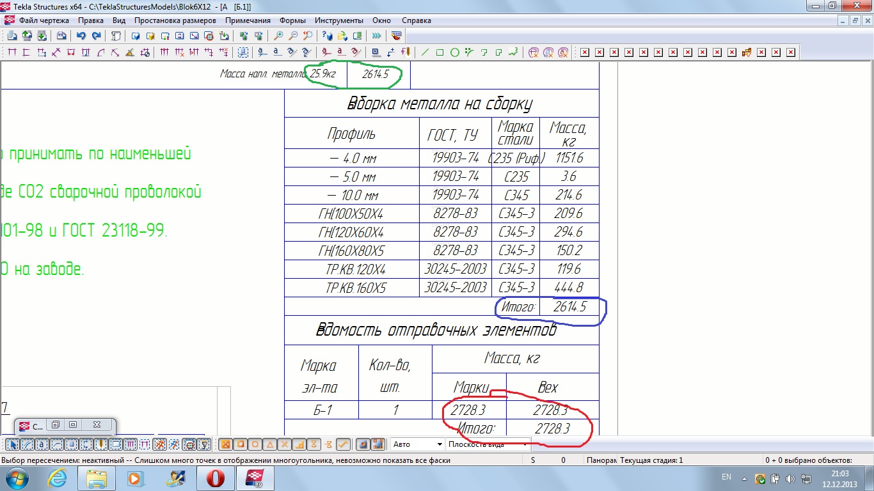Open the 'Инструменты' menu
874x491 pixels.
pyautogui.click(x=338, y=20)
